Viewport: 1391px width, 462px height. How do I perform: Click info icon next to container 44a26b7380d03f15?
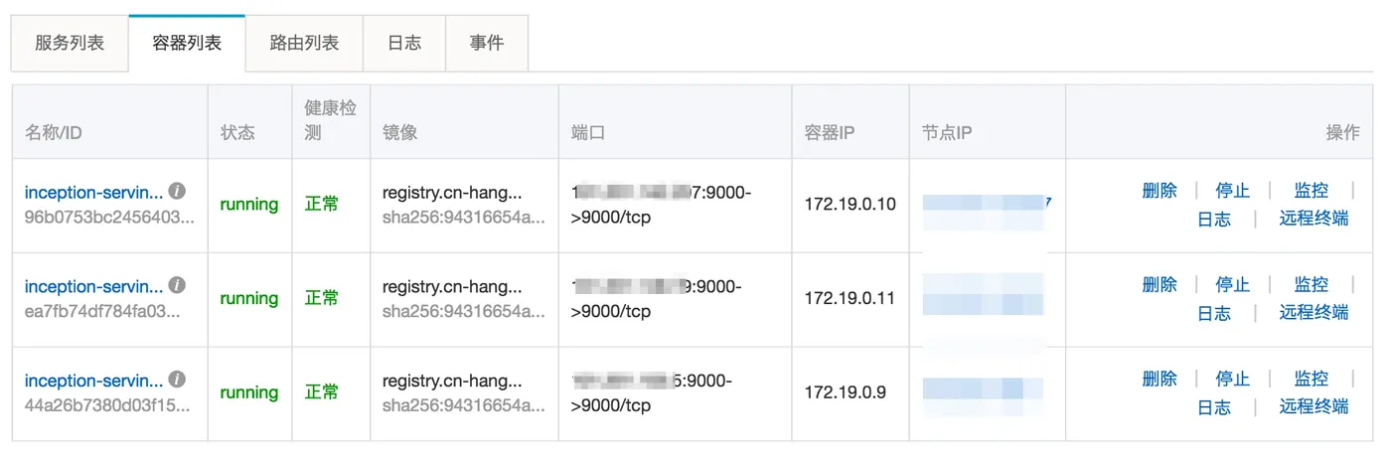(x=177, y=380)
